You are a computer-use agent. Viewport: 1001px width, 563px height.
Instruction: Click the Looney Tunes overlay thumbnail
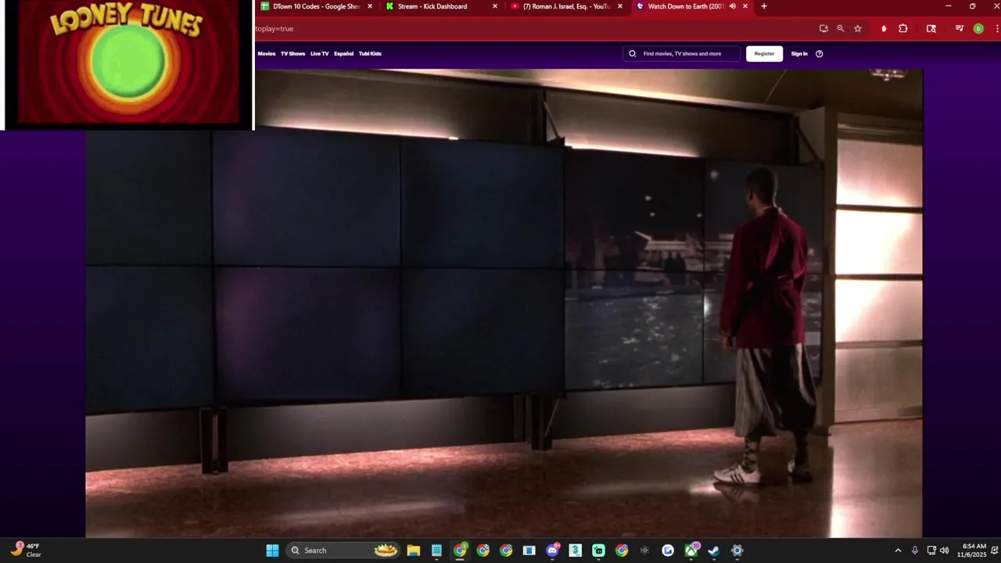click(x=127, y=64)
